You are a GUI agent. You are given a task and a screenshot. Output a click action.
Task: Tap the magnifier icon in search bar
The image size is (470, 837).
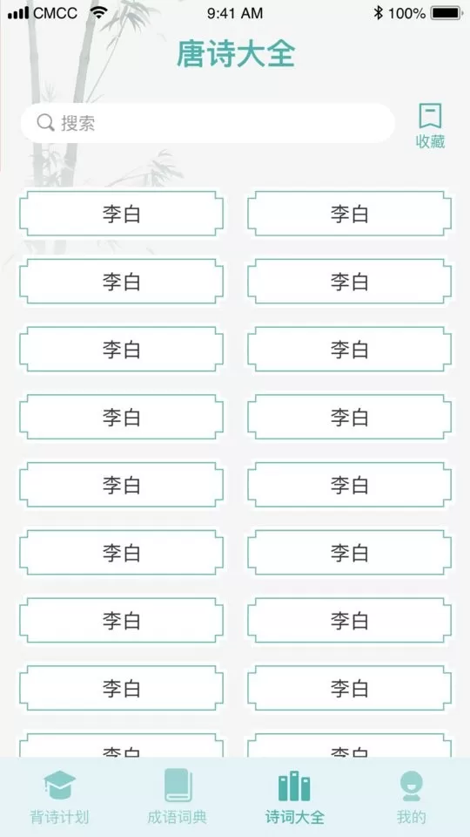(x=46, y=123)
